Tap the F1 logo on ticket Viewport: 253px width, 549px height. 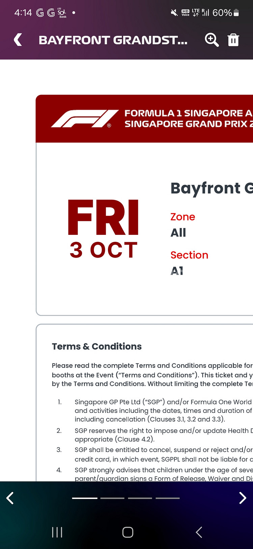(x=84, y=119)
